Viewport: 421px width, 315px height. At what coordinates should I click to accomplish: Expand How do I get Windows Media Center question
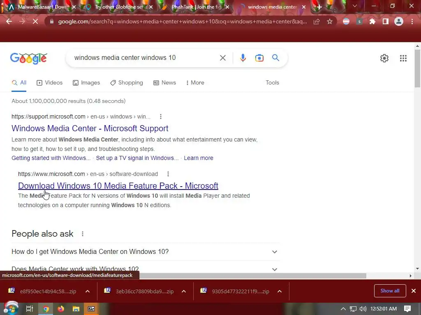pos(146,252)
